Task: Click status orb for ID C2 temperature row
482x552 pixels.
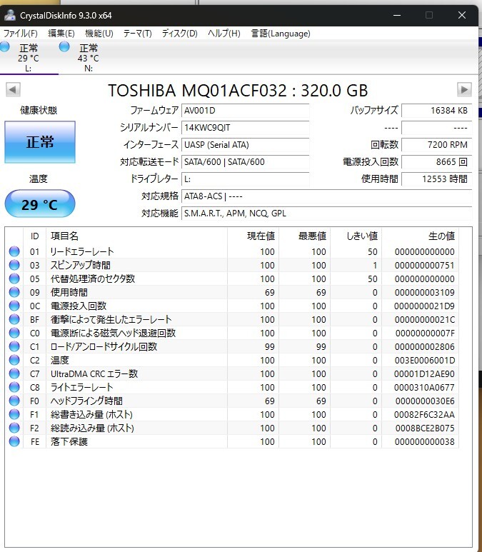Action: coord(14,360)
